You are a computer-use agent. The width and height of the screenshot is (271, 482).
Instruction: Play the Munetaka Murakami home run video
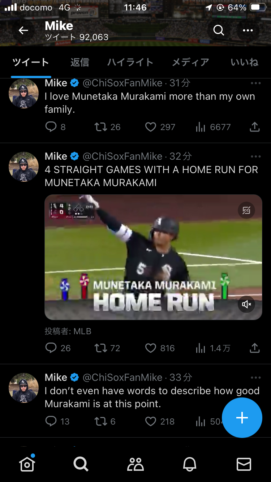tap(153, 257)
